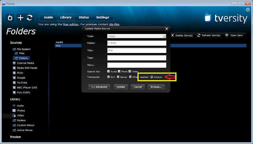Click the Title field containing tmp
This screenshot has height=144, width=253.
pyautogui.click(x=137, y=50)
